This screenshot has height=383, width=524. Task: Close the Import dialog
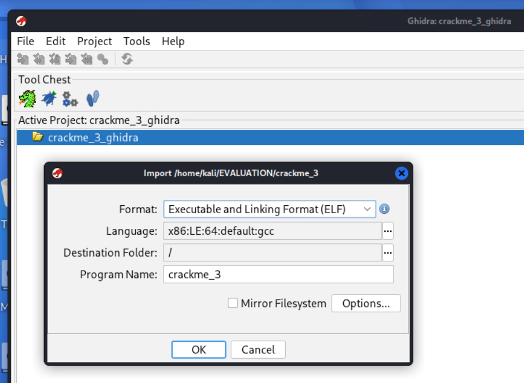[x=401, y=173]
